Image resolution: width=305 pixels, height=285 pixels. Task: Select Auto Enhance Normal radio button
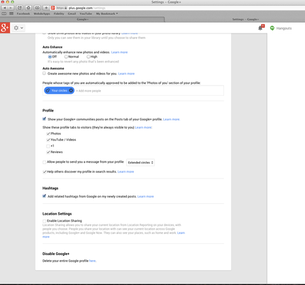(66, 57)
